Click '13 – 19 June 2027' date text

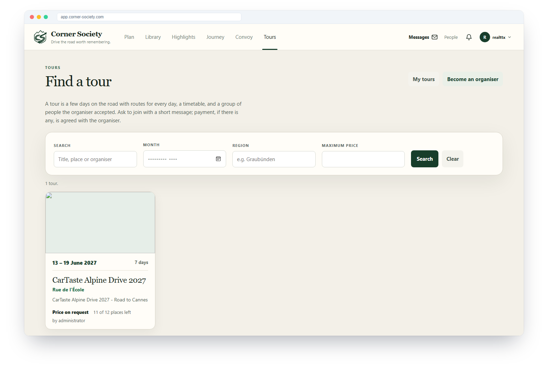[75, 263]
